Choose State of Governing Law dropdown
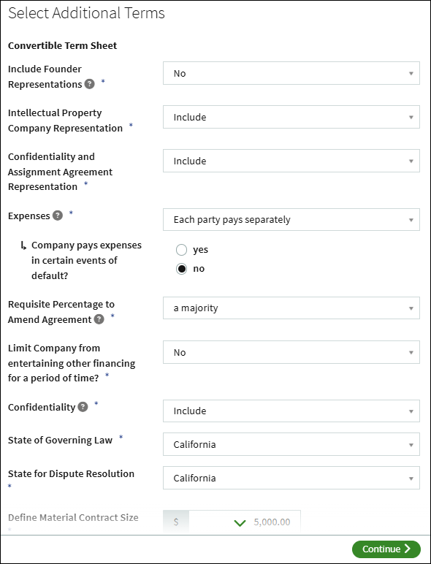Viewport: 431px width, 564px height. [x=291, y=444]
